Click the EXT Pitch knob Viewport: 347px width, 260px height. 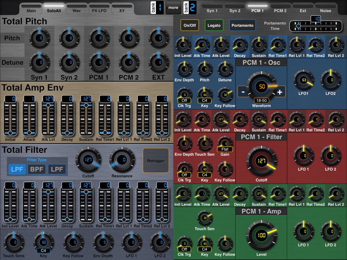coord(159,38)
